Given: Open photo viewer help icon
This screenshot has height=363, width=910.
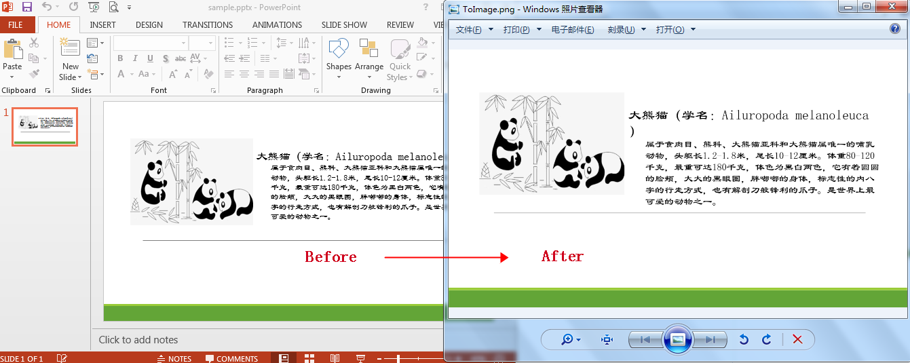Looking at the screenshot, I should click(x=895, y=29).
